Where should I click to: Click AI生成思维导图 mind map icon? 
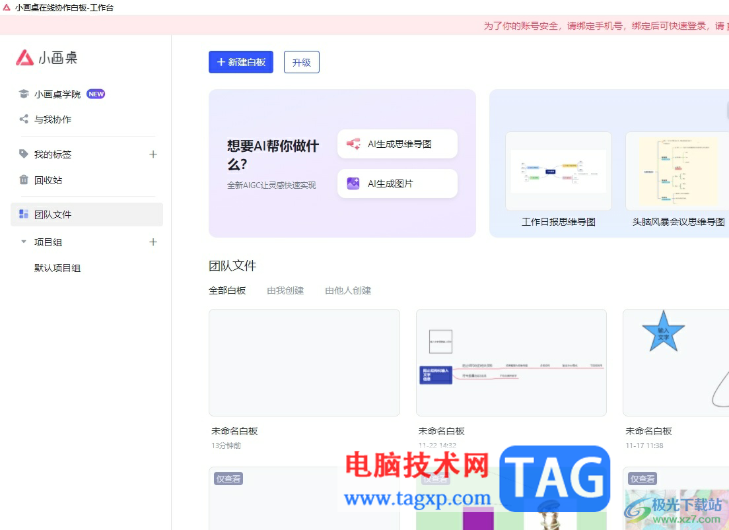(353, 144)
